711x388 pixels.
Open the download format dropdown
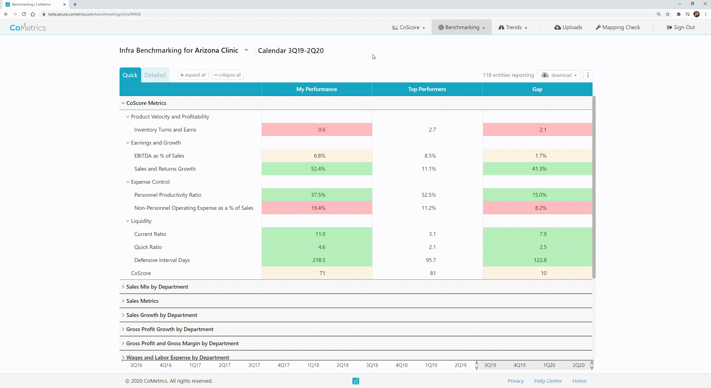tap(575, 75)
